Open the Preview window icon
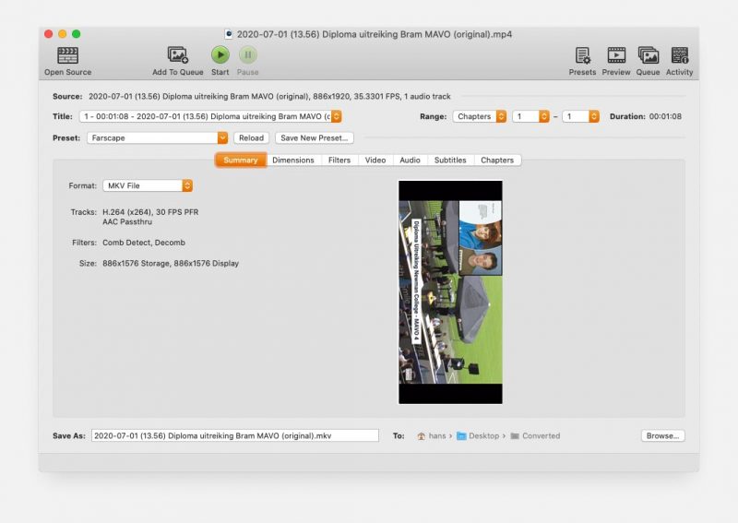Viewport: 738px width, 523px height. pyautogui.click(x=616, y=55)
